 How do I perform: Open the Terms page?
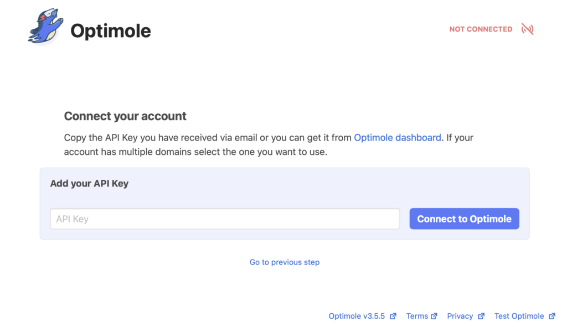pyautogui.click(x=417, y=316)
